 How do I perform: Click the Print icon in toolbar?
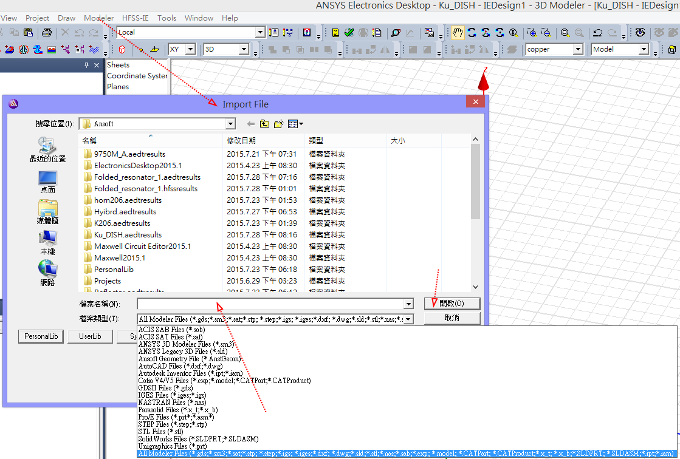[47, 32]
